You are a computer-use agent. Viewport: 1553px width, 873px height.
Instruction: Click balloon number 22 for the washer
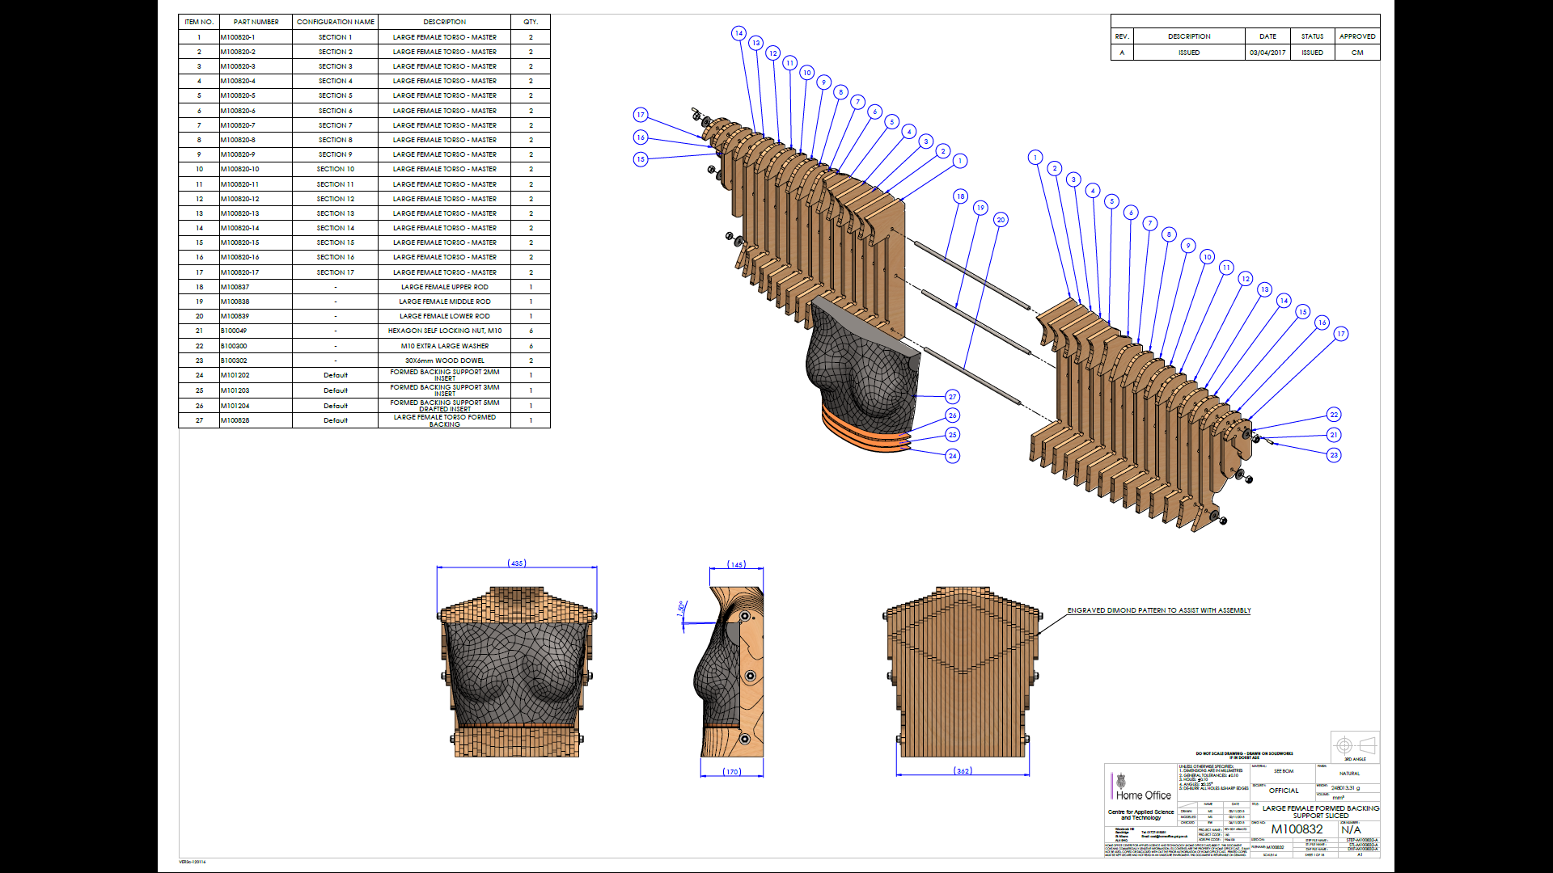pyautogui.click(x=1334, y=415)
